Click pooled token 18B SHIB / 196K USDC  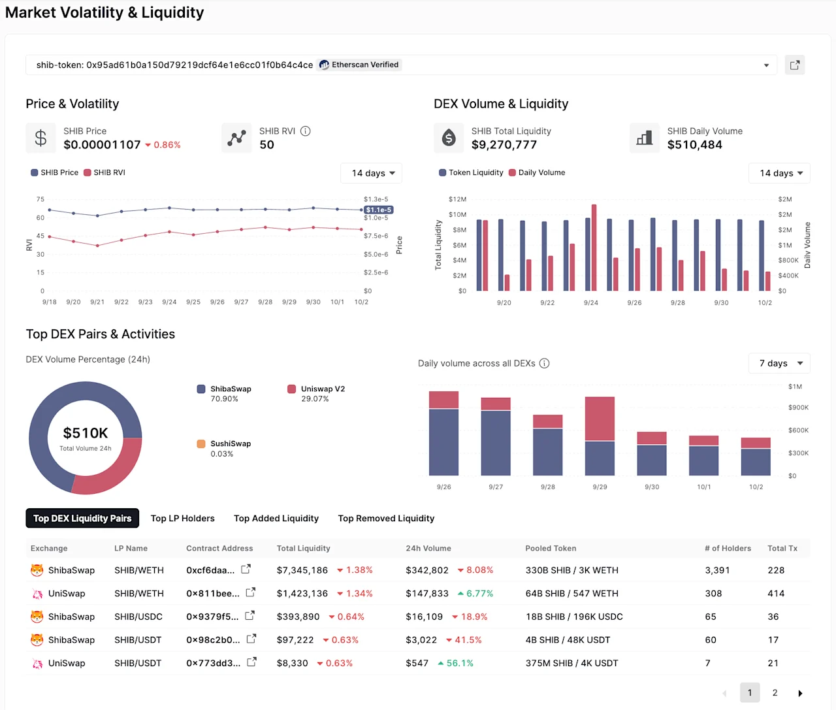(574, 617)
